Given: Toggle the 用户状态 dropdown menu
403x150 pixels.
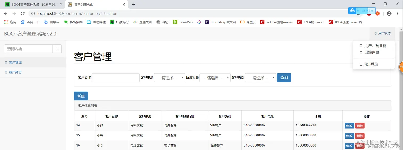Looking at the screenshot, I should 383,33.
